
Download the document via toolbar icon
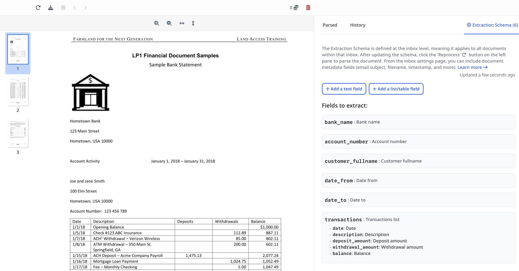(51, 8)
